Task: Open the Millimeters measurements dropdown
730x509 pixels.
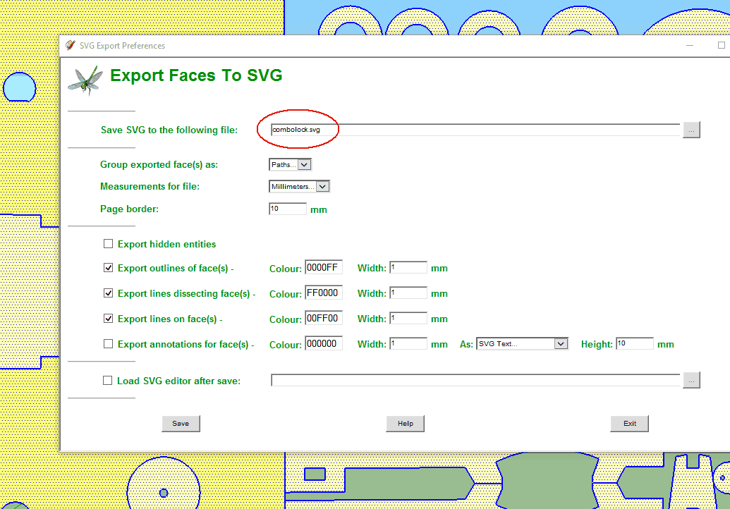Action: tap(322, 187)
